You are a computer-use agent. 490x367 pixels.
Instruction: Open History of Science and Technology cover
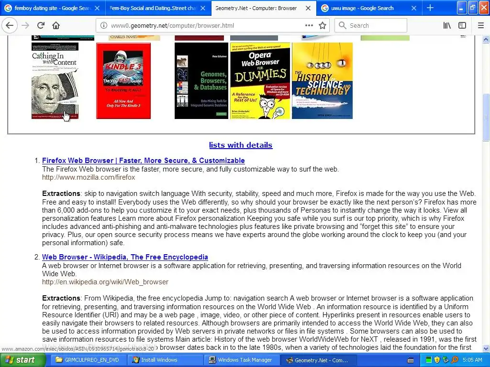(322, 81)
